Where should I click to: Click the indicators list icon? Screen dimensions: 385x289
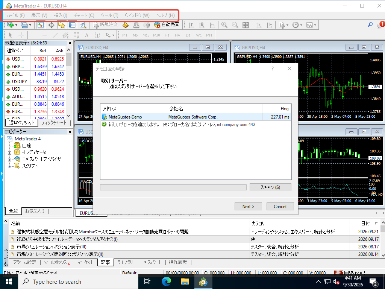pos(282,25)
